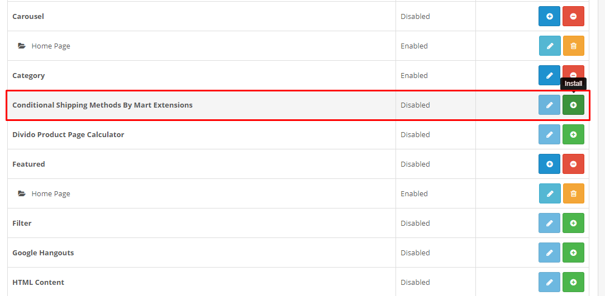Click the edit pencil for Google Hangouts

point(549,253)
